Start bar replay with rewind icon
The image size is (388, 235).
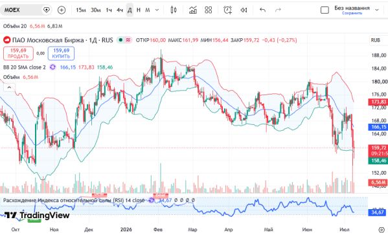pos(244,10)
